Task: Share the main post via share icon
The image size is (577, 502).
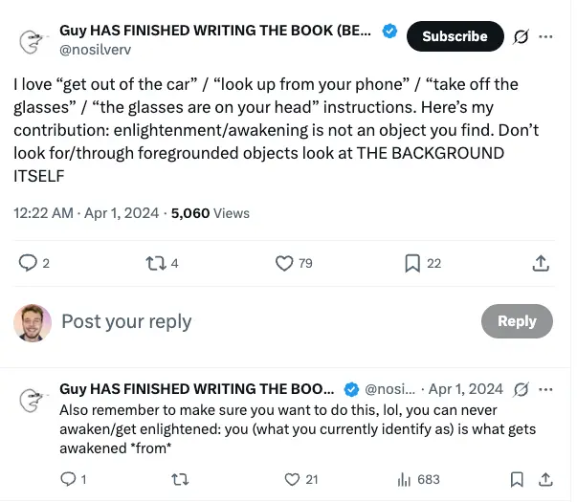Action: 541,263
